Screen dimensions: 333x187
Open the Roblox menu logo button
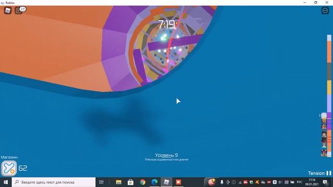8,10
